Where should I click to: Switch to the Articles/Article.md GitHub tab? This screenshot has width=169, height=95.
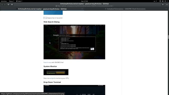(x=42, y=9)
